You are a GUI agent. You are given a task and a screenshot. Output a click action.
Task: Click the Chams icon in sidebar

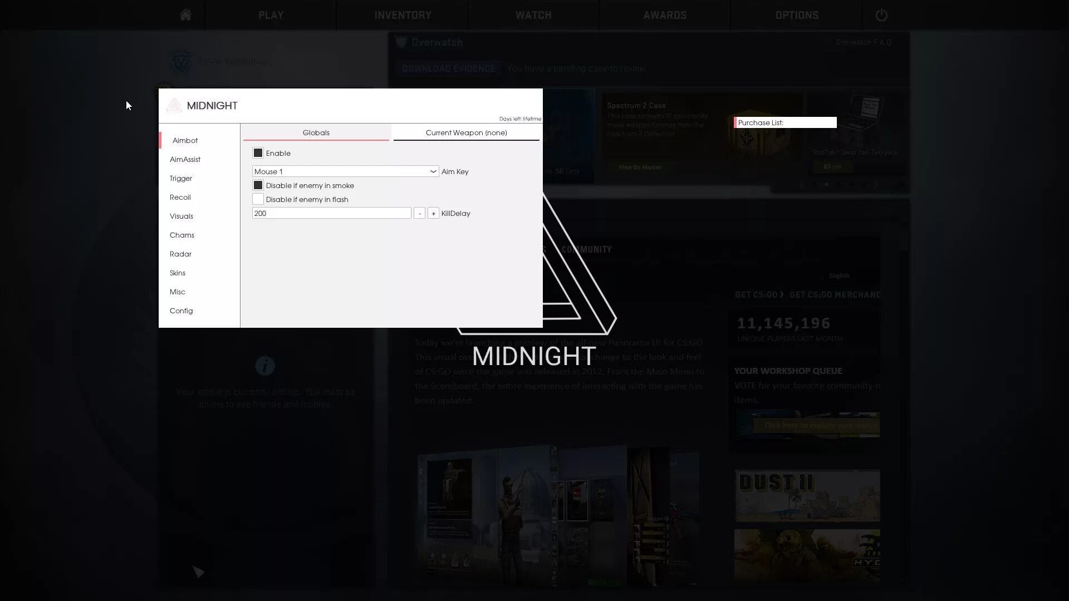click(x=182, y=235)
